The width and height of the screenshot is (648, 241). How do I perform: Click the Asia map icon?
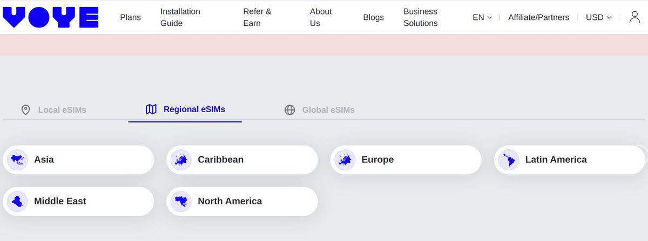click(x=17, y=160)
